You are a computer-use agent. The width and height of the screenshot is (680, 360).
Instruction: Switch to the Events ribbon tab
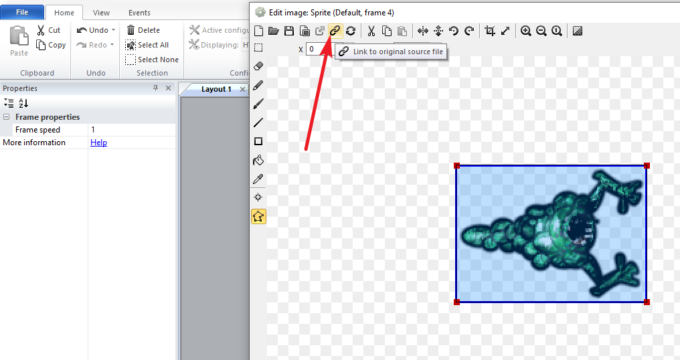pyautogui.click(x=139, y=13)
